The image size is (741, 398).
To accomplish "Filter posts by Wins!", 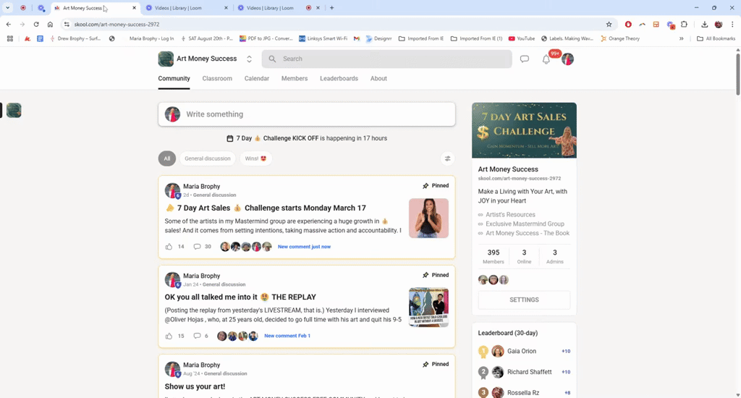I will 255,158.
